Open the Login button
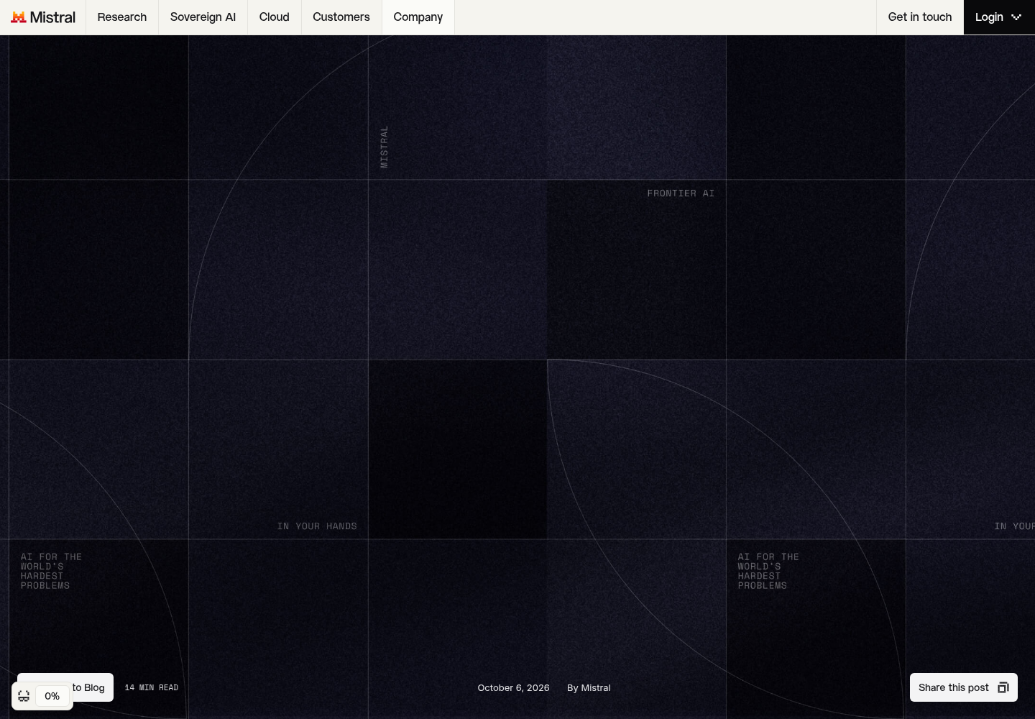This screenshot has height=719, width=1035. pos(999,17)
